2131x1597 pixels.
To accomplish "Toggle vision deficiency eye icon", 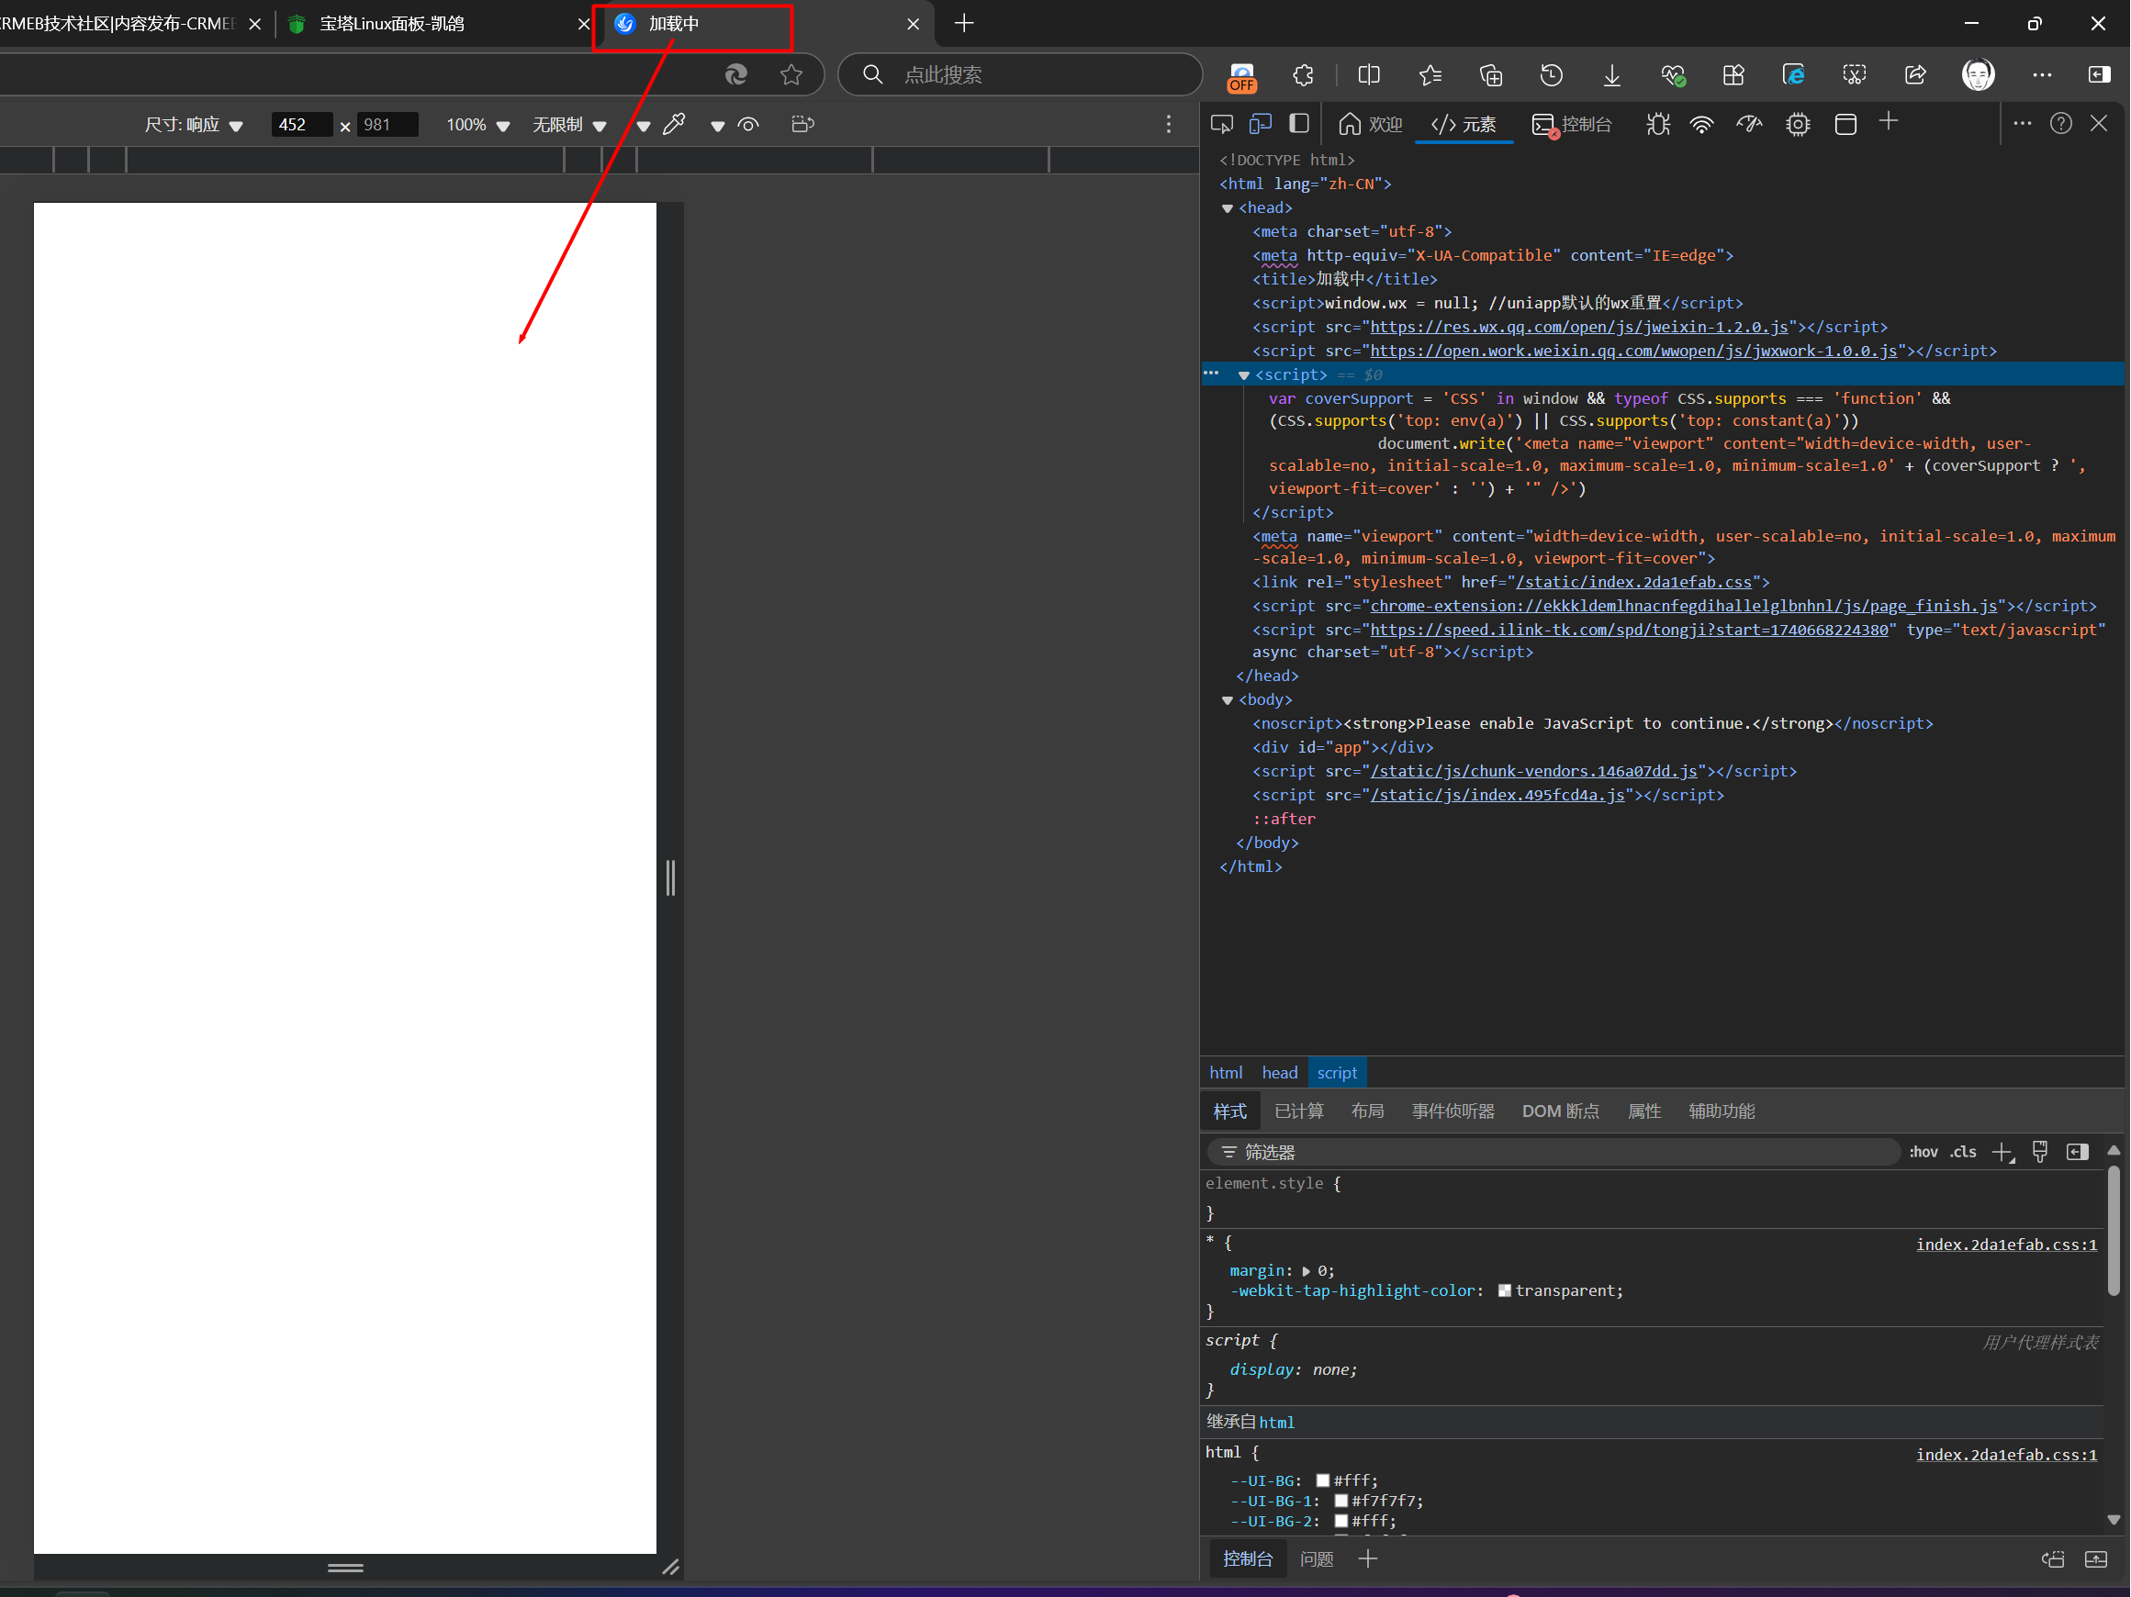I will tap(748, 124).
